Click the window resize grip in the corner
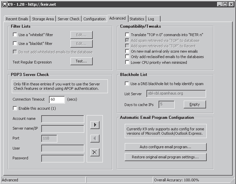The width and height of the screenshot is (236, 184). tap(233, 181)
